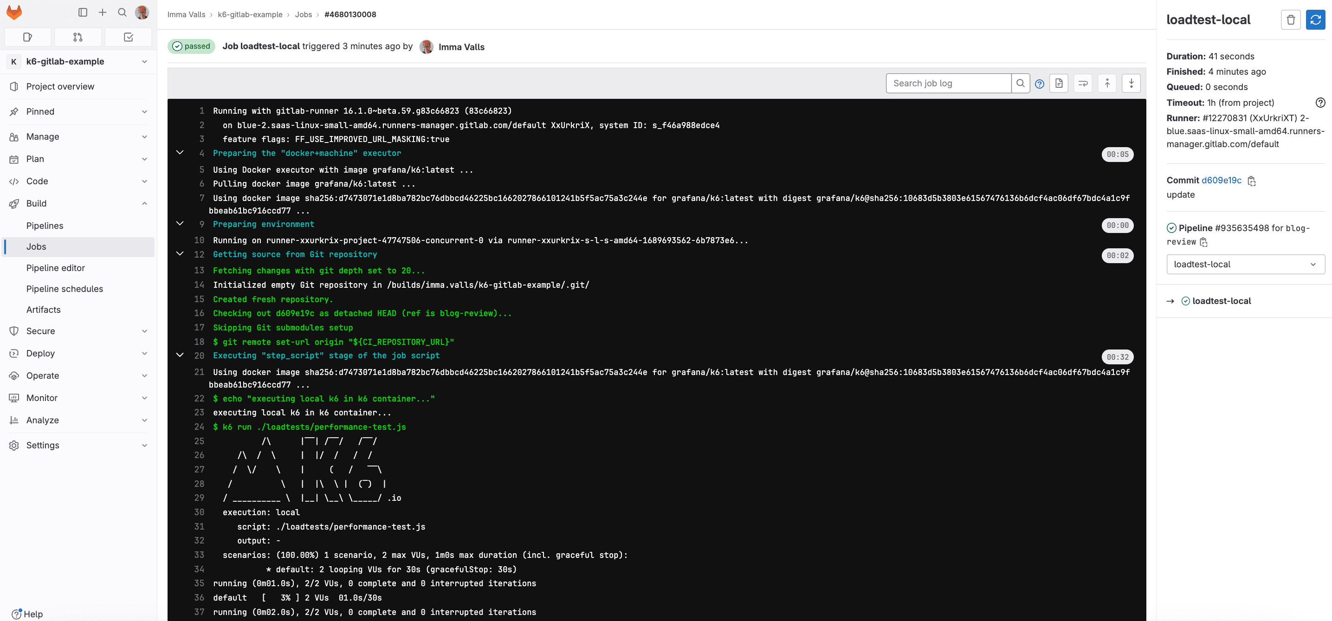
Task: Open commit d609e19c link
Action: pyautogui.click(x=1222, y=181)
